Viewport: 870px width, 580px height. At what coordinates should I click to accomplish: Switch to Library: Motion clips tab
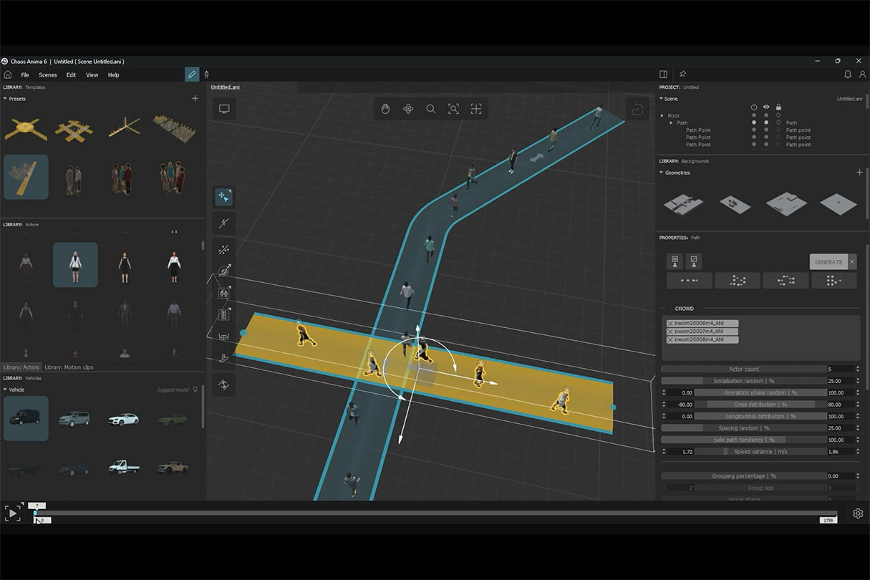(x=69, y=367)
